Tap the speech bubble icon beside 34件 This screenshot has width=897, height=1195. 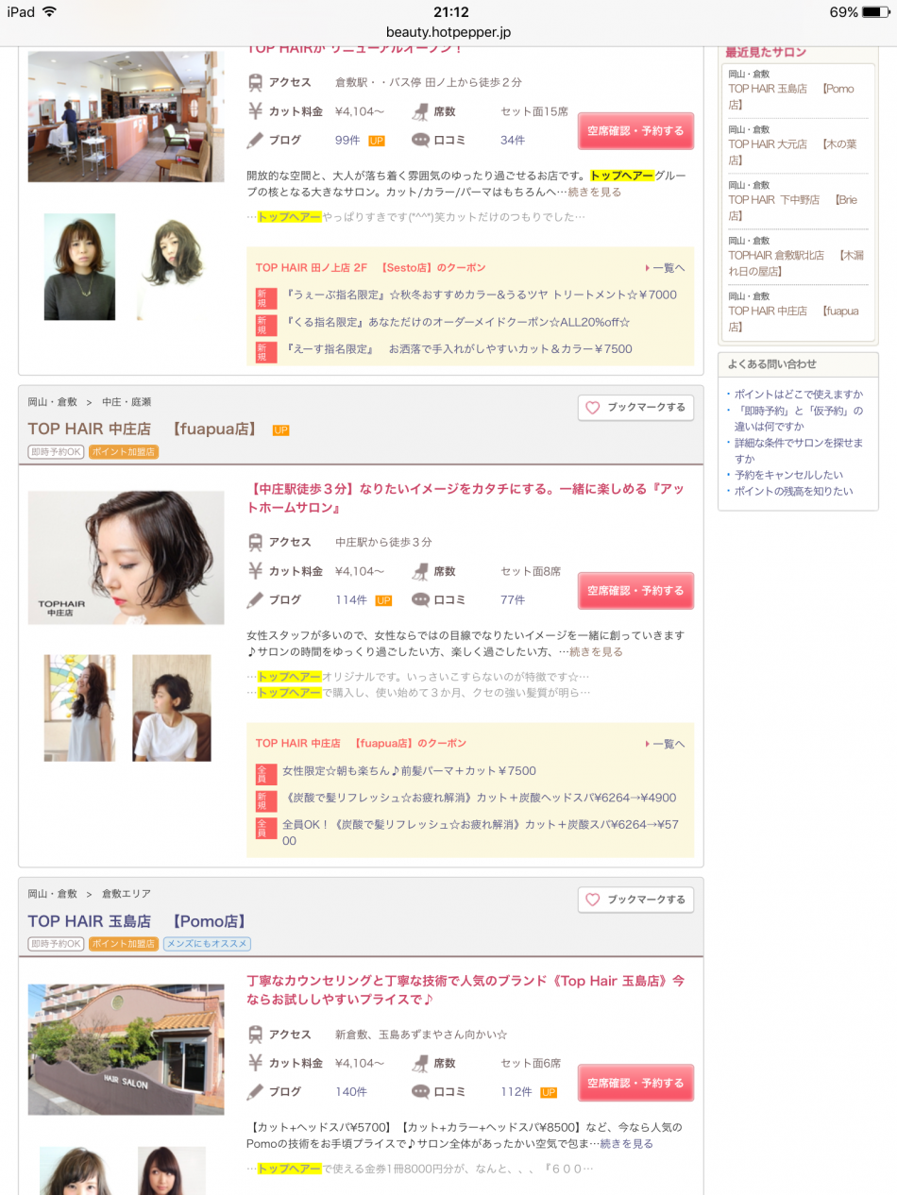(x=420, y=140)
